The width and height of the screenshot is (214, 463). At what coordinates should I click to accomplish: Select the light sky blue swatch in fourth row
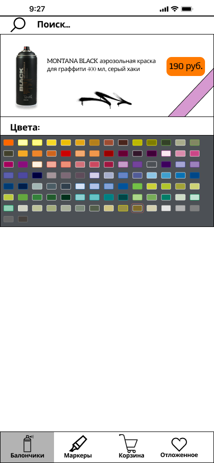coord(151,175)
